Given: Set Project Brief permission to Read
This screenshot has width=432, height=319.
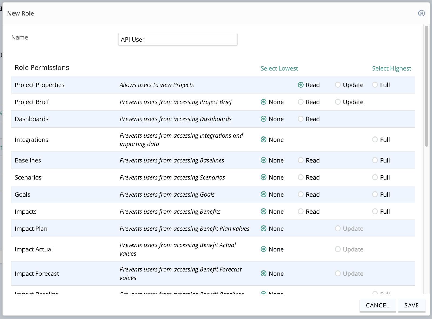Looking at the screenshot, I should (300, 102).
